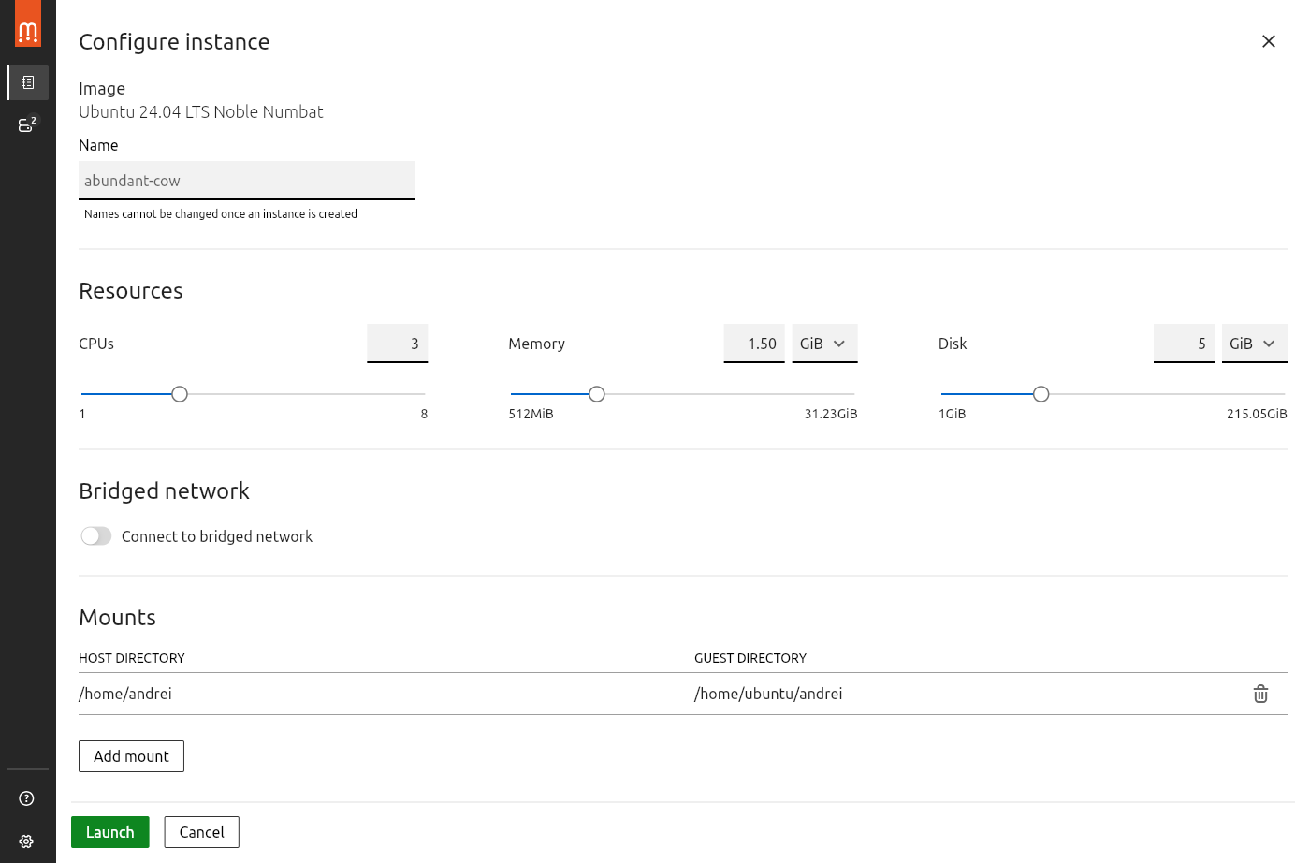Click the Memory value input field
1310x863 pixels.
point(753,344)
